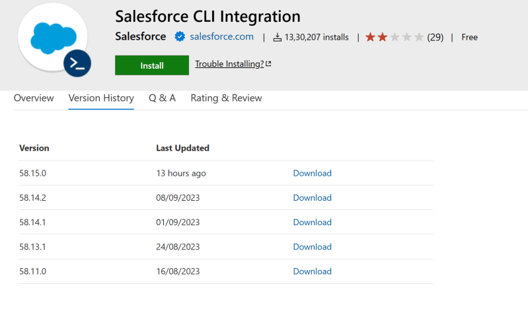Click the 08/09/2023 date cell
This screenshot has width=528, height=311.
click(178, 197)
